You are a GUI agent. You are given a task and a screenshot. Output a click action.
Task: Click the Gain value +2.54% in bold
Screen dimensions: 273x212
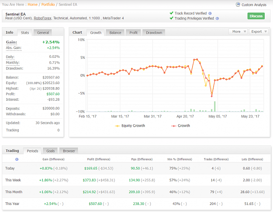[51, 42]
